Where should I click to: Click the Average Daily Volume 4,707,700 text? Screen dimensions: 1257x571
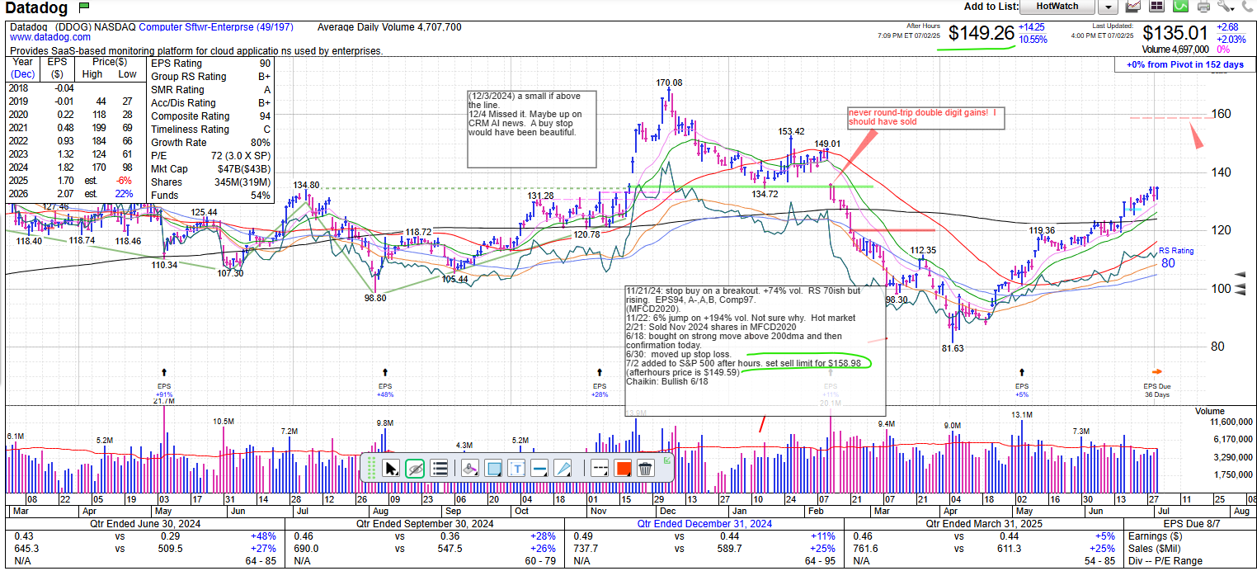[389, 27]
